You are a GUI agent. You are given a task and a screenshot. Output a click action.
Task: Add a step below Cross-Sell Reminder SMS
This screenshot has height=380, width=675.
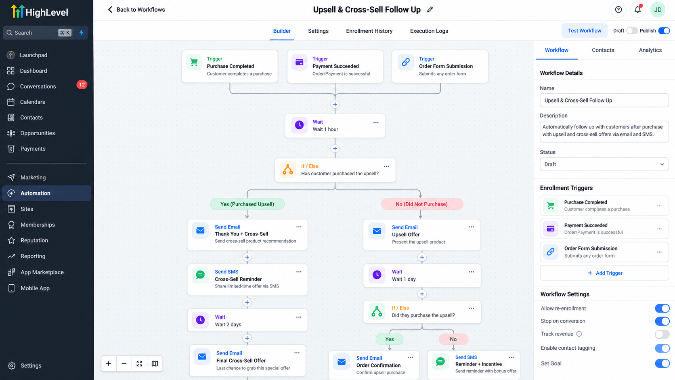click(247, 302)
